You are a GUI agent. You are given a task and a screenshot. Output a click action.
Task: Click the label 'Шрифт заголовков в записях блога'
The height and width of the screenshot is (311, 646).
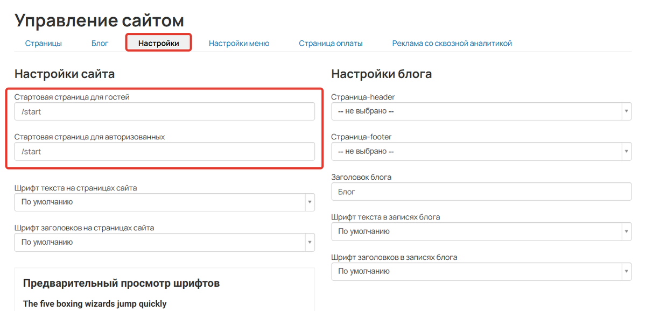[x=395, y=257]
